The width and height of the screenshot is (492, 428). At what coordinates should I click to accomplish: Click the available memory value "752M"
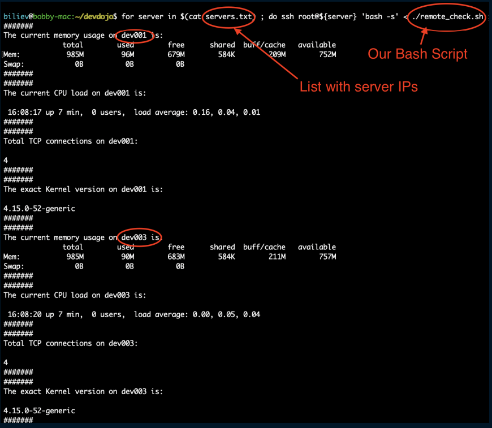point(327,55)
